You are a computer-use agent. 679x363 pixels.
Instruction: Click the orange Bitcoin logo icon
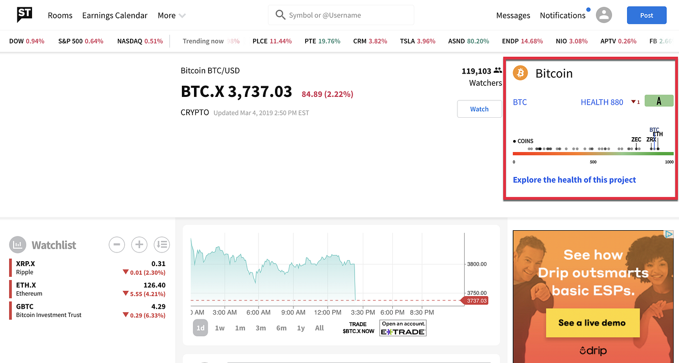[520, 73]
